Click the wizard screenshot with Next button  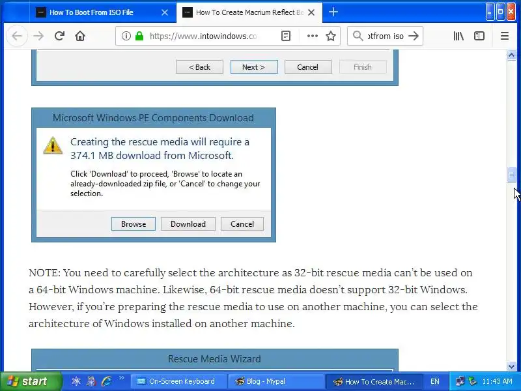[215, 68]
